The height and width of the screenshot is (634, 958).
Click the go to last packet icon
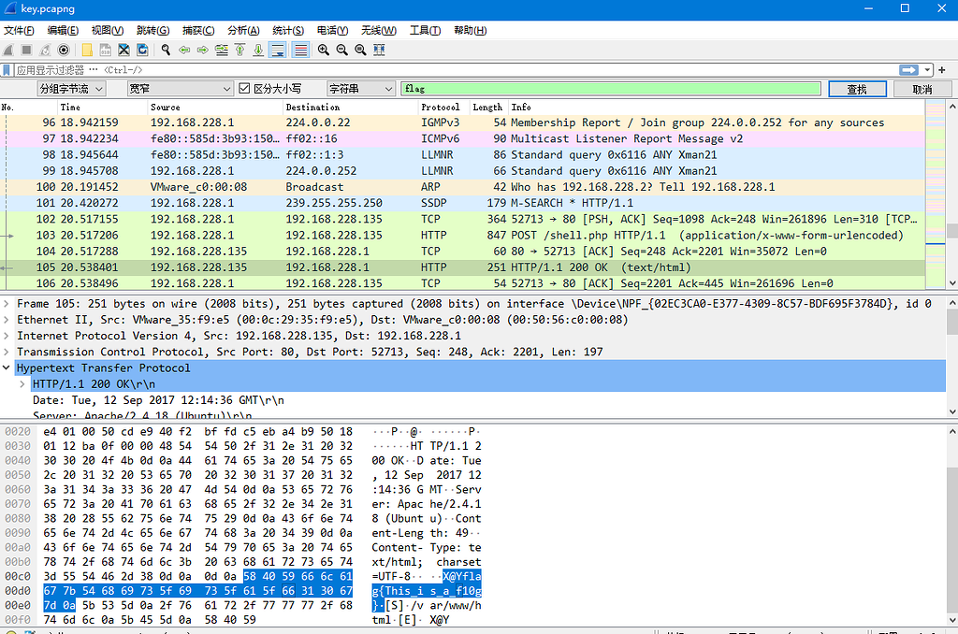point(257,50)
